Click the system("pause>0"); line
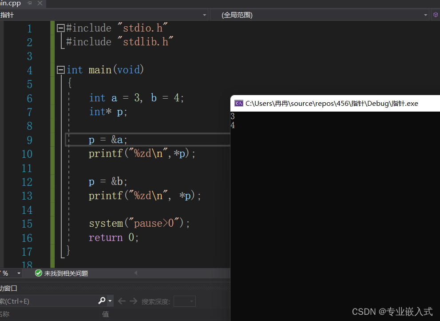440x321 pixels. [139, 224]
